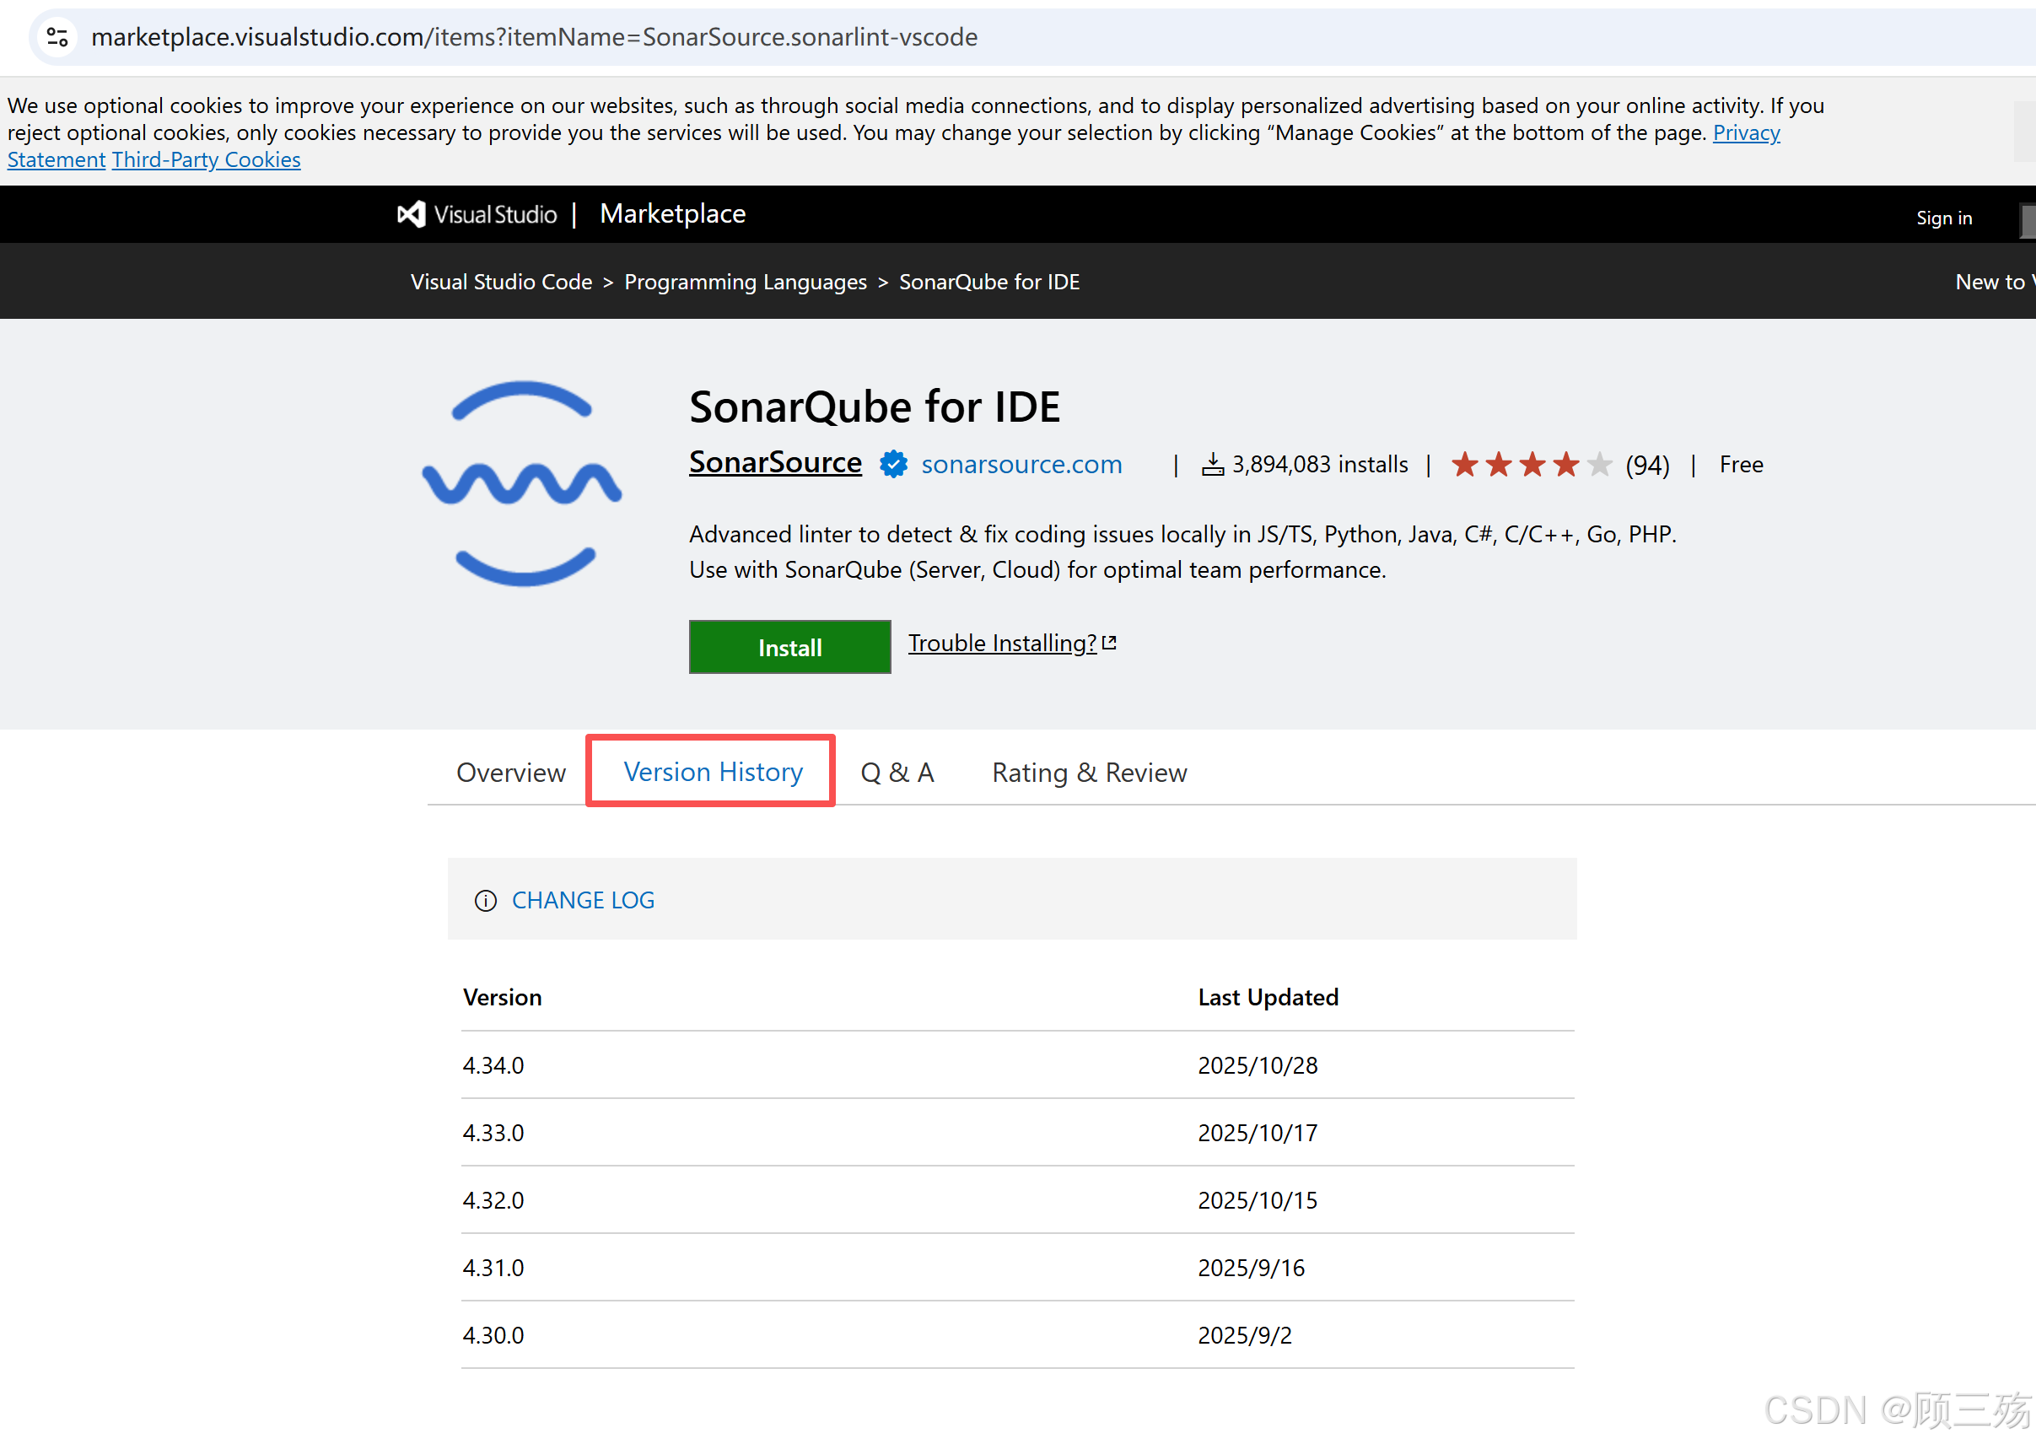Click the change log info icon
The width and height of the screenshot is (2036, 1444).
[486, 901]
